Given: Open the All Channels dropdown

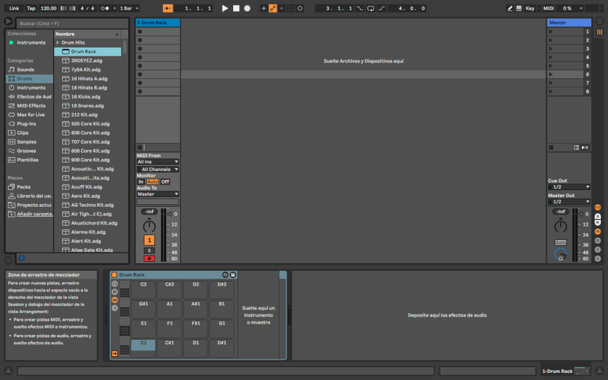Looking at the screenshot, I should [x=158, y=169].
